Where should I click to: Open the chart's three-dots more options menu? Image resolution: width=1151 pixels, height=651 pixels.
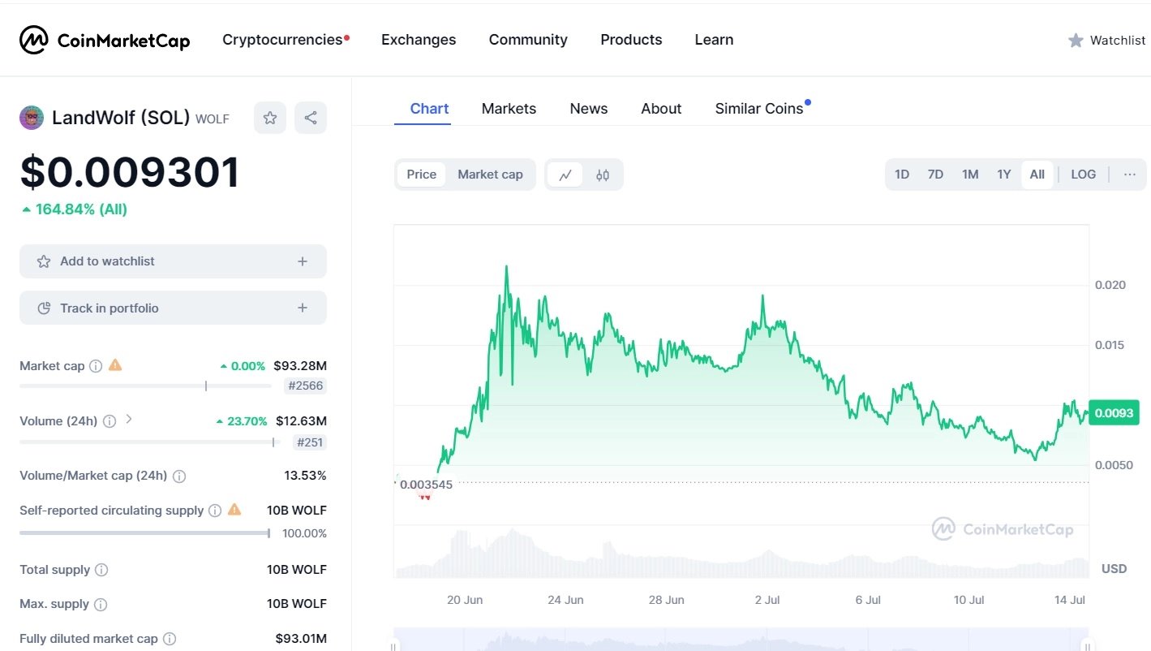(x=1130, y=175)
